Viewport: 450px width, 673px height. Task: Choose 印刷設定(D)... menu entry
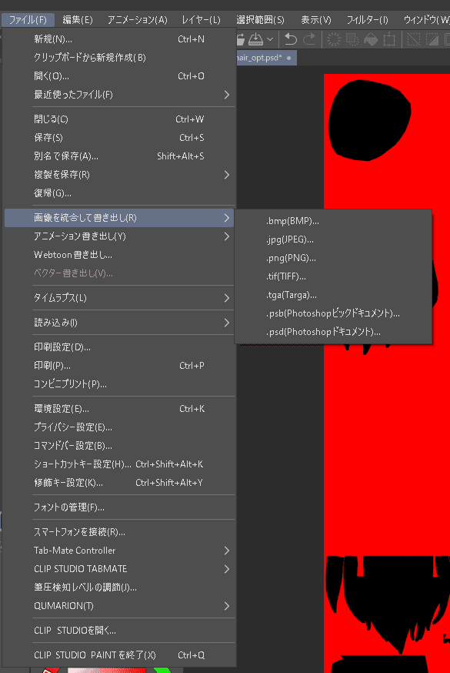[119, 347]
